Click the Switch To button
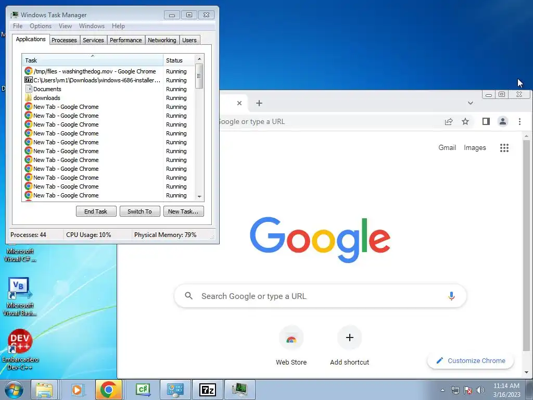The height and width of the screenshot is (400, 533). coord(139,211)
